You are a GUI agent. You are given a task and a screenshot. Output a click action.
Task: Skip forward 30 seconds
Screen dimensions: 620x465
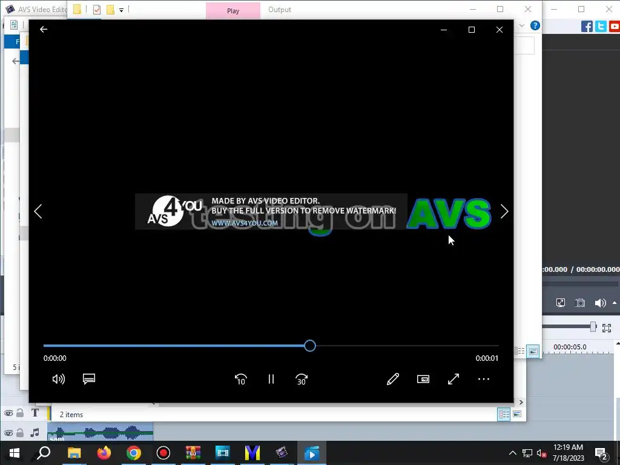[302, 379]
